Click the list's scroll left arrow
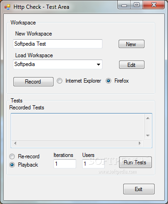 (15, 143)
